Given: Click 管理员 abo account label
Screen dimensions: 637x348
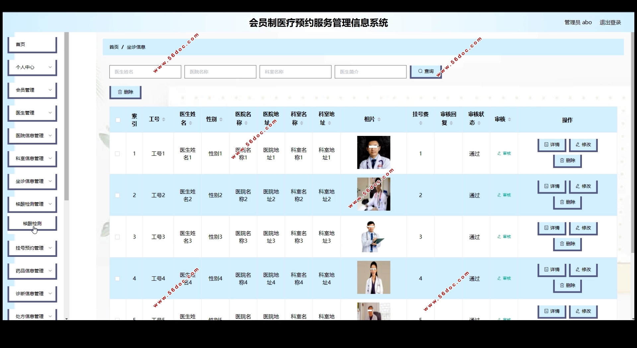Looking at the screenshot, I should [578, 23].
